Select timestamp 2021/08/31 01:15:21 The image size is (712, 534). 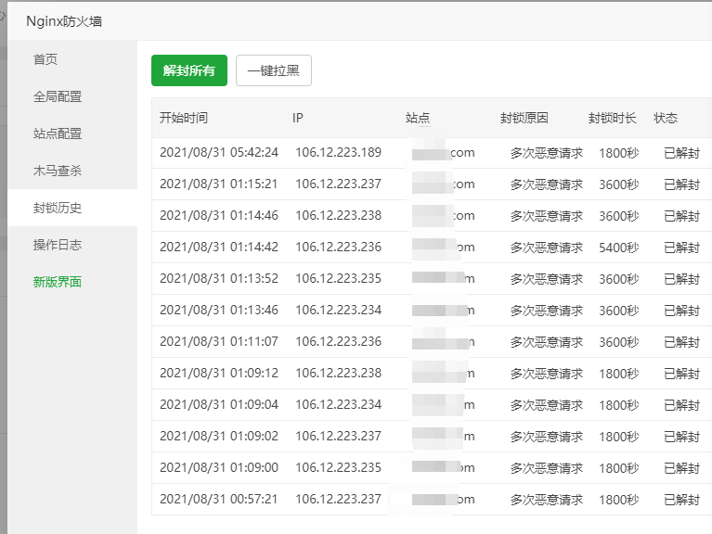218,184
